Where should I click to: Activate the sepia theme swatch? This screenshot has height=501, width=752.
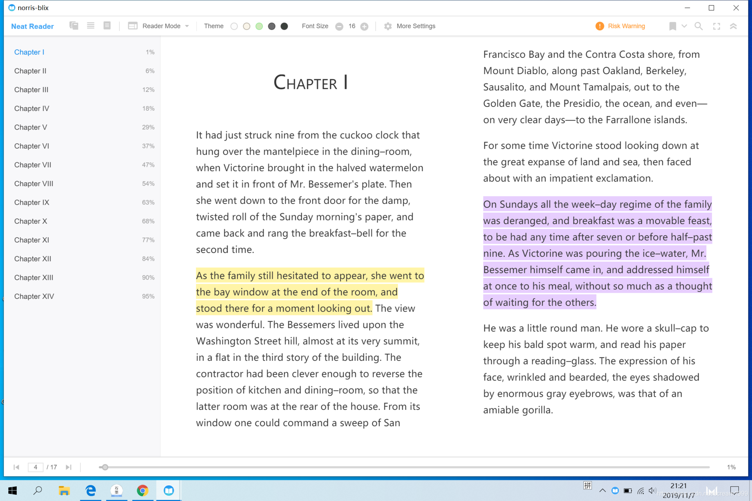(x=246, y=26)
